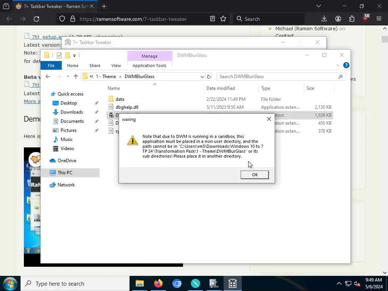Viewport: 388px width, 291px height.
Task: Click the muted volume tray icon
Action: tap(357, 283)
